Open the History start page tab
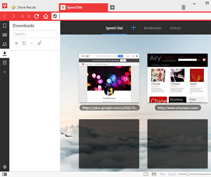Screen dimensions: 211x177 175,28
